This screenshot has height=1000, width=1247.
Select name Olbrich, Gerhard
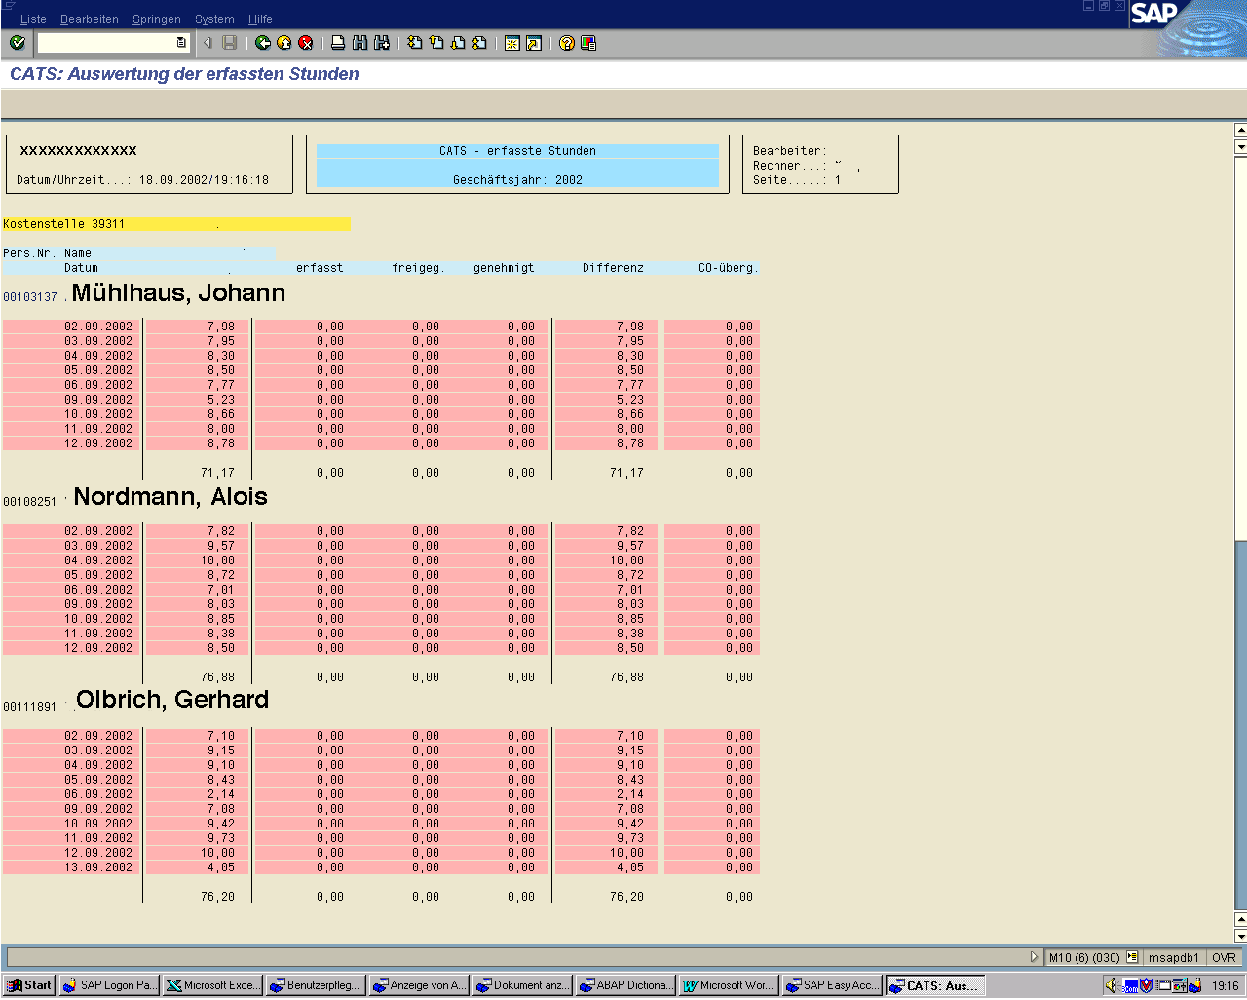click(x=172, y=700)
